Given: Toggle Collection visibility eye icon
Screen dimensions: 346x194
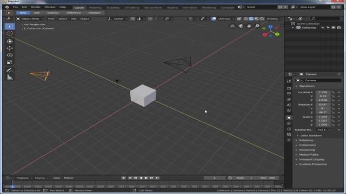Looking at the screenshot, I should click(323, 27).
